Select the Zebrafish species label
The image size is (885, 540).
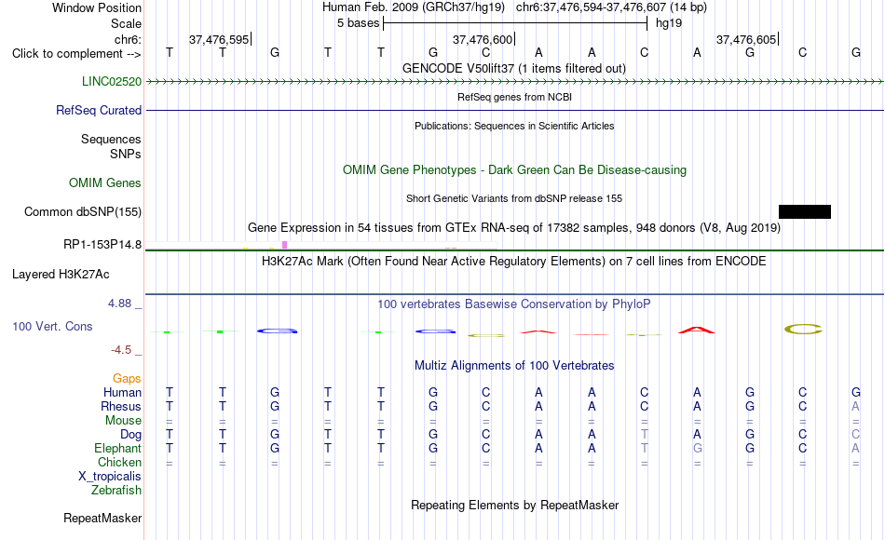pos(116,490)
